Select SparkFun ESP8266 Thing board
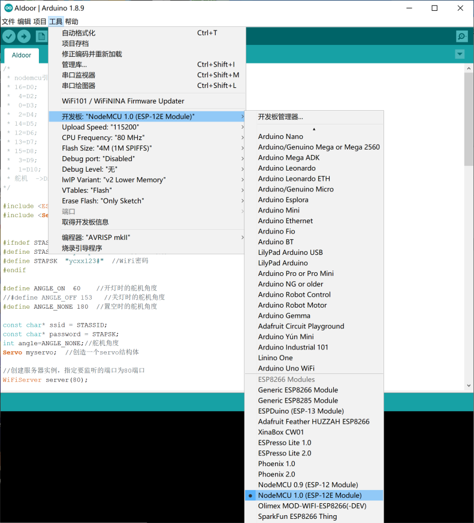This screenshot has width=474, height=523. click(315, 516)
